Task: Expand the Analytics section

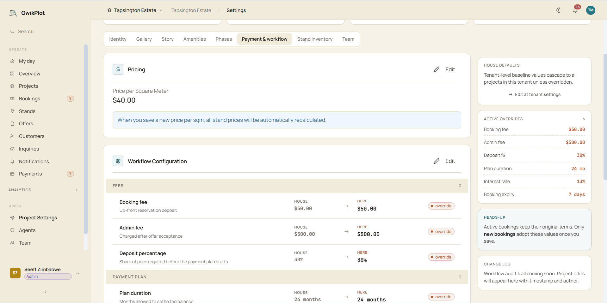Action: tap(43, 190)
